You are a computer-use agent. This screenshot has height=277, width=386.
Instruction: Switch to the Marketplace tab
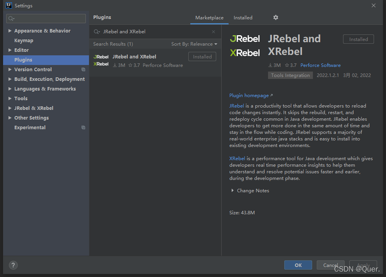209,18
